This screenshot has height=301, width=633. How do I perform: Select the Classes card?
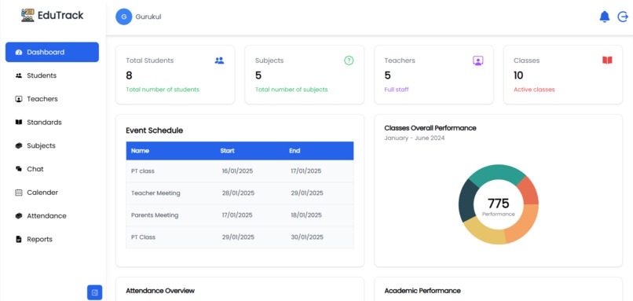[563, 75]
